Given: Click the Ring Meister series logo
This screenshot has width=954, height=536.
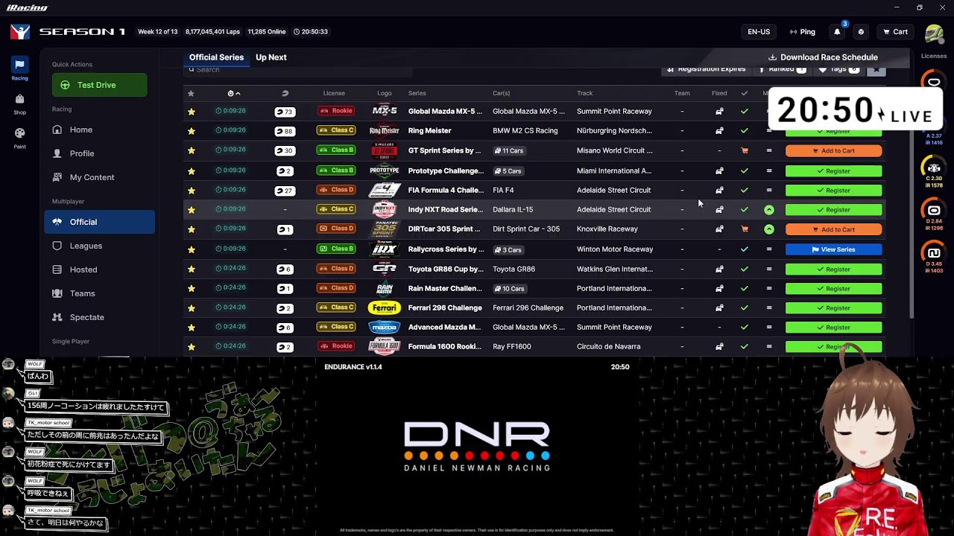Looking at the screenshot, I should coord(385,131).
